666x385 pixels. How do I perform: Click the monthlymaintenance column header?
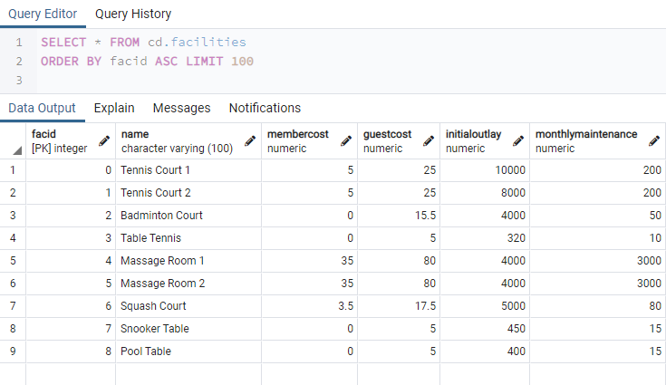click(585, 140)
